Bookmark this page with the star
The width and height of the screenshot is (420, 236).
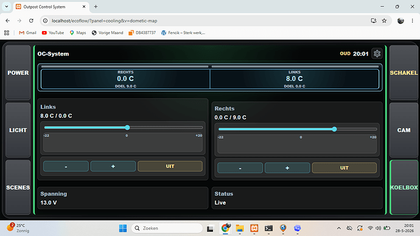(x=384, y=21)
